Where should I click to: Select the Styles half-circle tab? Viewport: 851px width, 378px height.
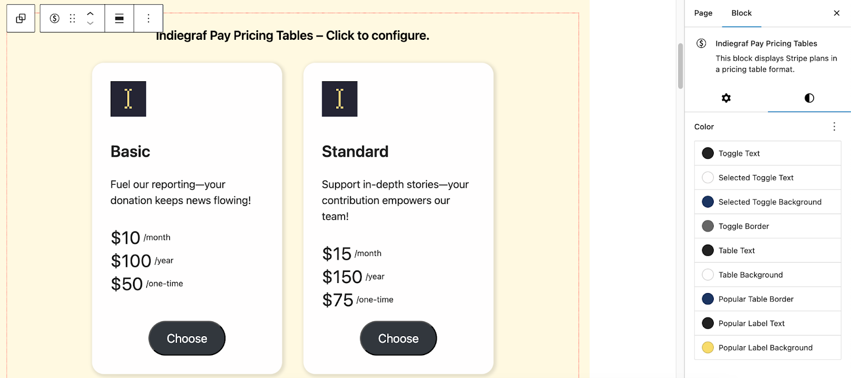coord(809,98)
